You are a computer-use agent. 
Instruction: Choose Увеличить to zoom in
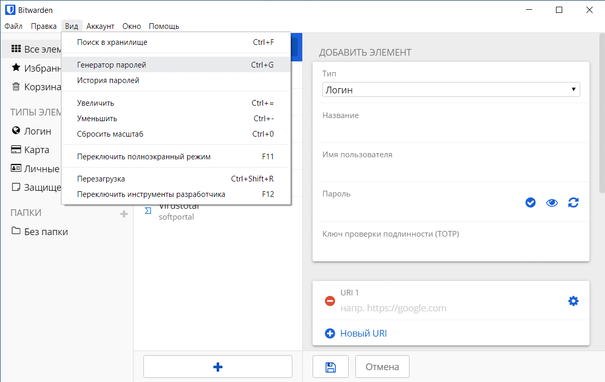pyautogui.click(x=176, y=103)
